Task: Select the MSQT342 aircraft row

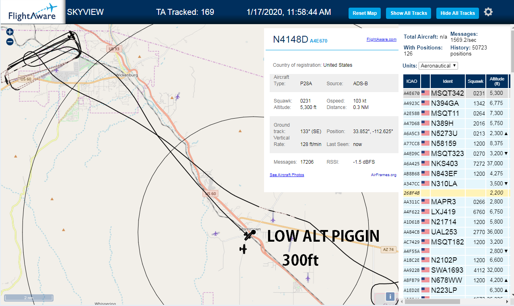Action: point(456,93)
